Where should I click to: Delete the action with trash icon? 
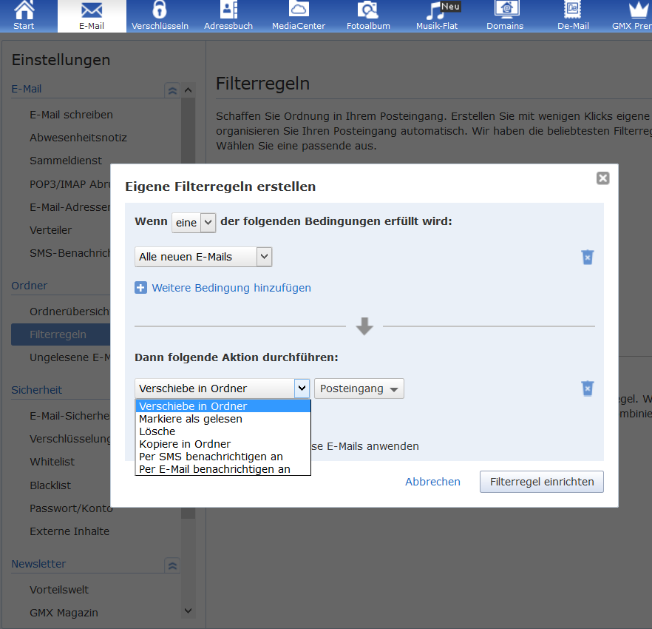(x=588, y=388)
